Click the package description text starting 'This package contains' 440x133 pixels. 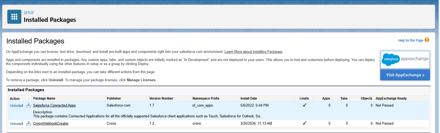pyautogui.click(x=148, y=116)
